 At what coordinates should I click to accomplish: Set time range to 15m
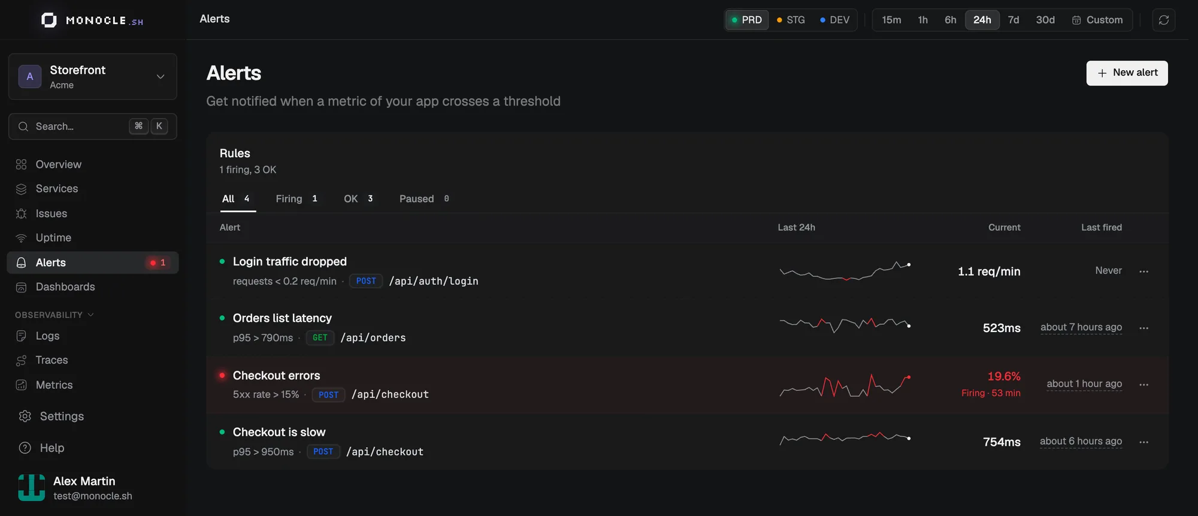point(891,20)
